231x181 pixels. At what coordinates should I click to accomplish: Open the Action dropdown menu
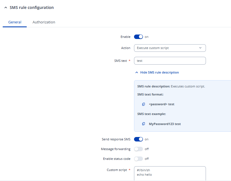[170, 48]
